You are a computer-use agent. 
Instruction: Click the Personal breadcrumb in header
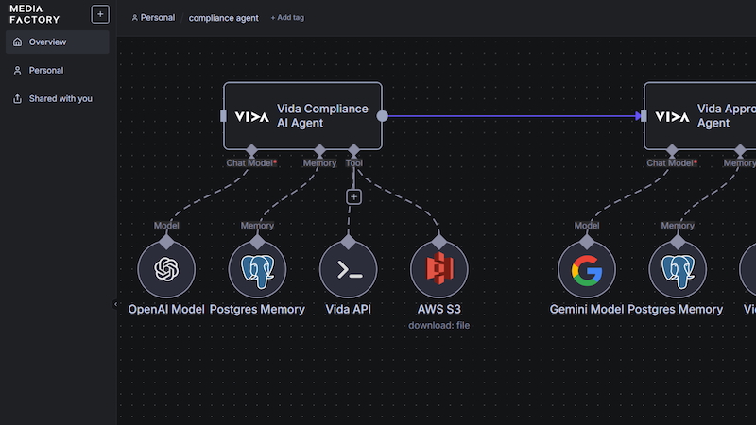click(x=153, y=18)
